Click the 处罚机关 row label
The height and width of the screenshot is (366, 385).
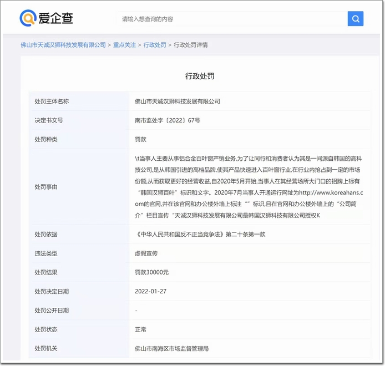[x=45, y=348]
